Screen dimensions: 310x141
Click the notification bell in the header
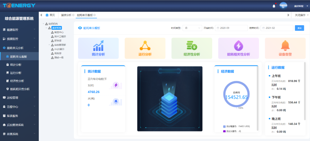coord(274,6)
